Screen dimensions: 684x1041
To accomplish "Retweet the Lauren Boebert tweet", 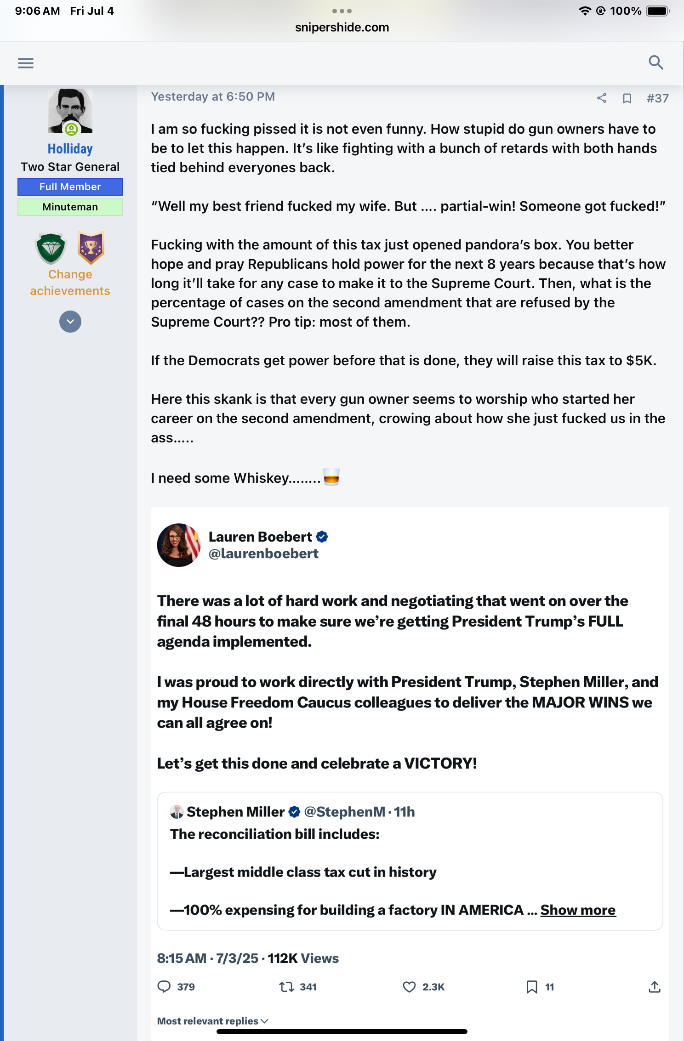I will tap(287, 987).
